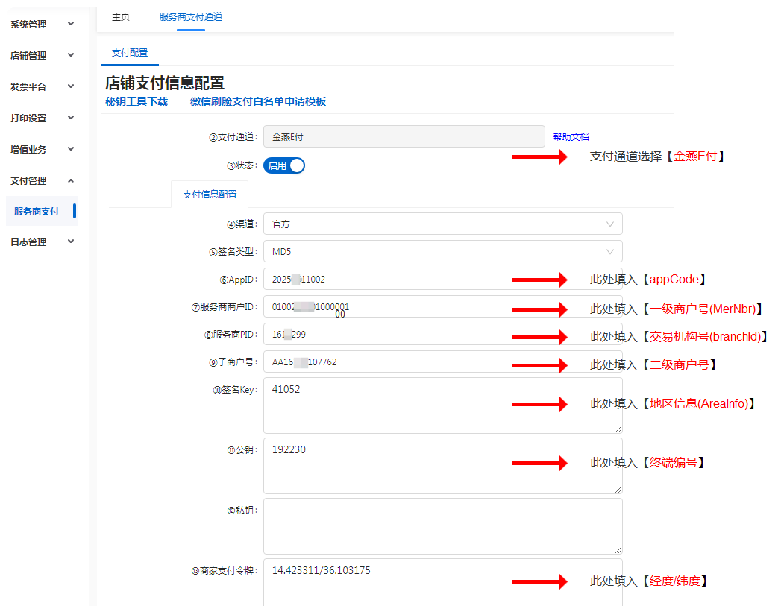
Task: Click the 秘钥工具下载 link
Action: [x=137, y=102]
